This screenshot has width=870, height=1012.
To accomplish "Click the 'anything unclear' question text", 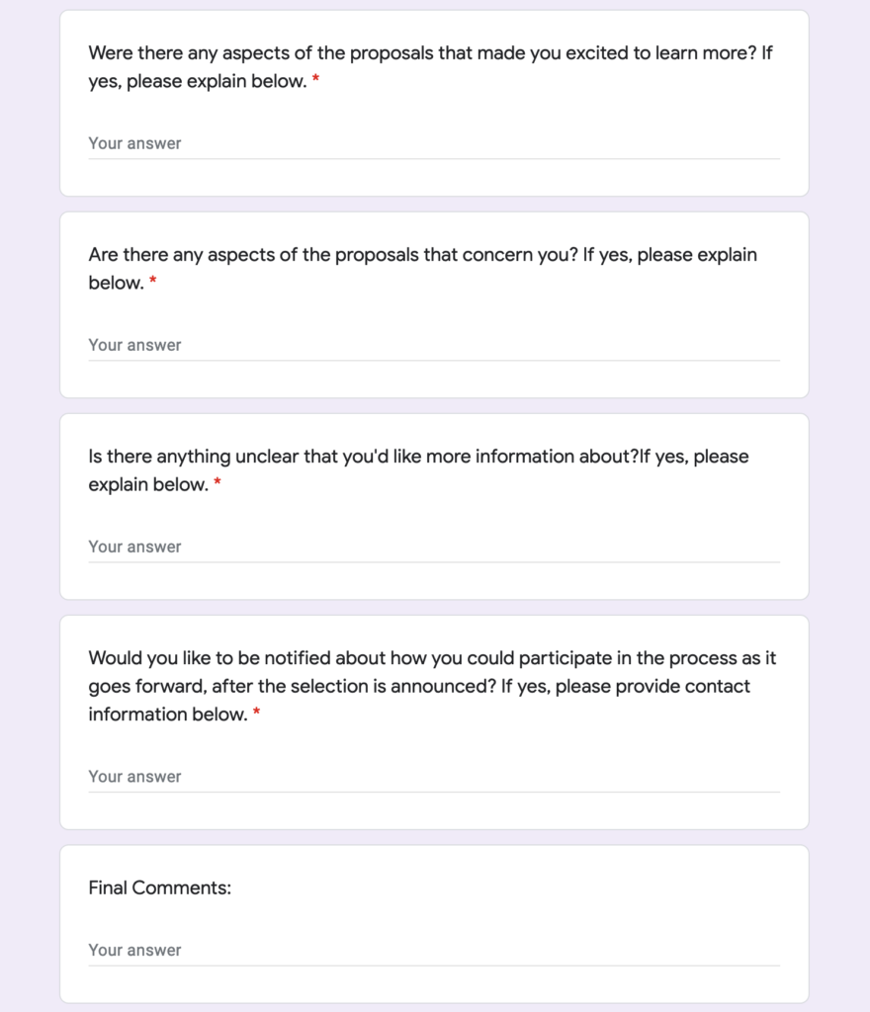I will [419, 470].
